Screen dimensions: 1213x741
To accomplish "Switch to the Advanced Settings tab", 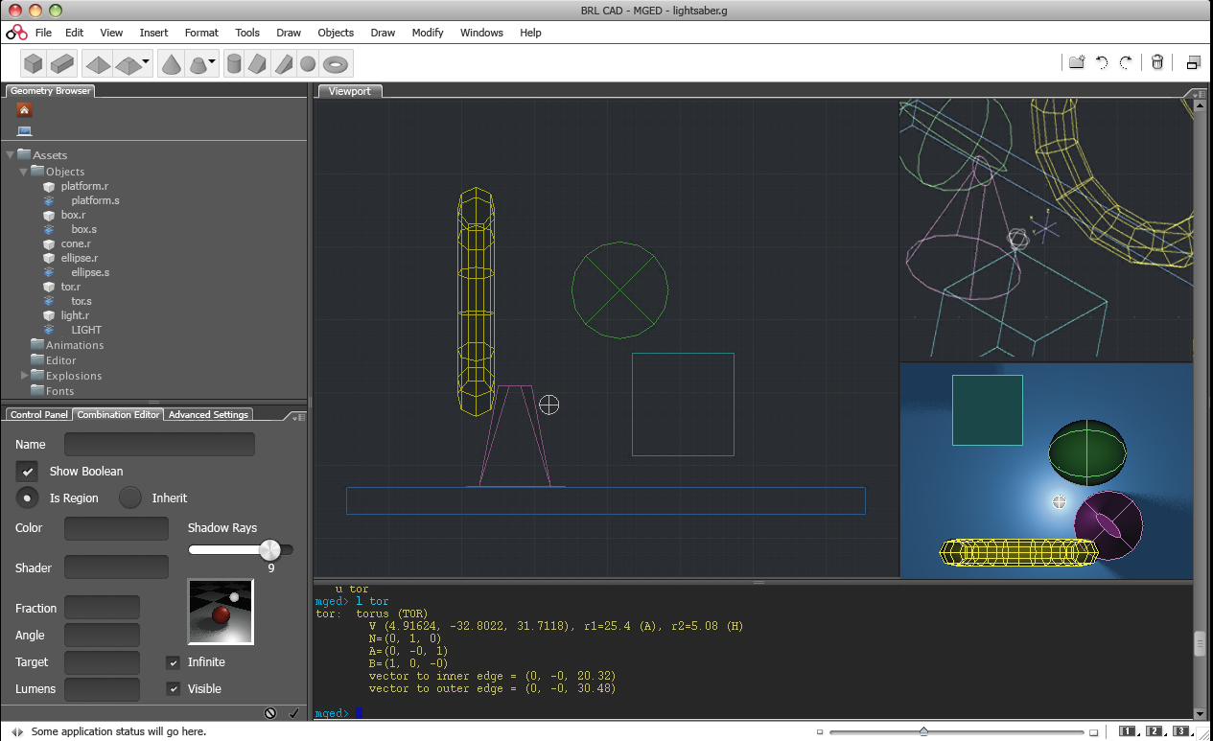I will 208,414.
